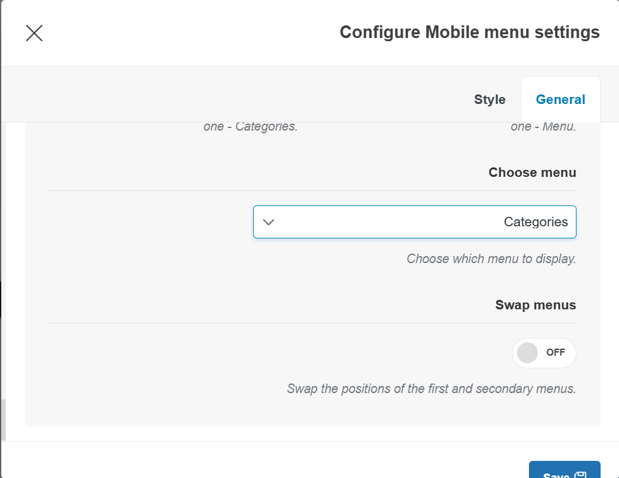The image size is (619, 478).
Task: Click the Configure Mobile menu settings title
Action: (x=469, y=32)
